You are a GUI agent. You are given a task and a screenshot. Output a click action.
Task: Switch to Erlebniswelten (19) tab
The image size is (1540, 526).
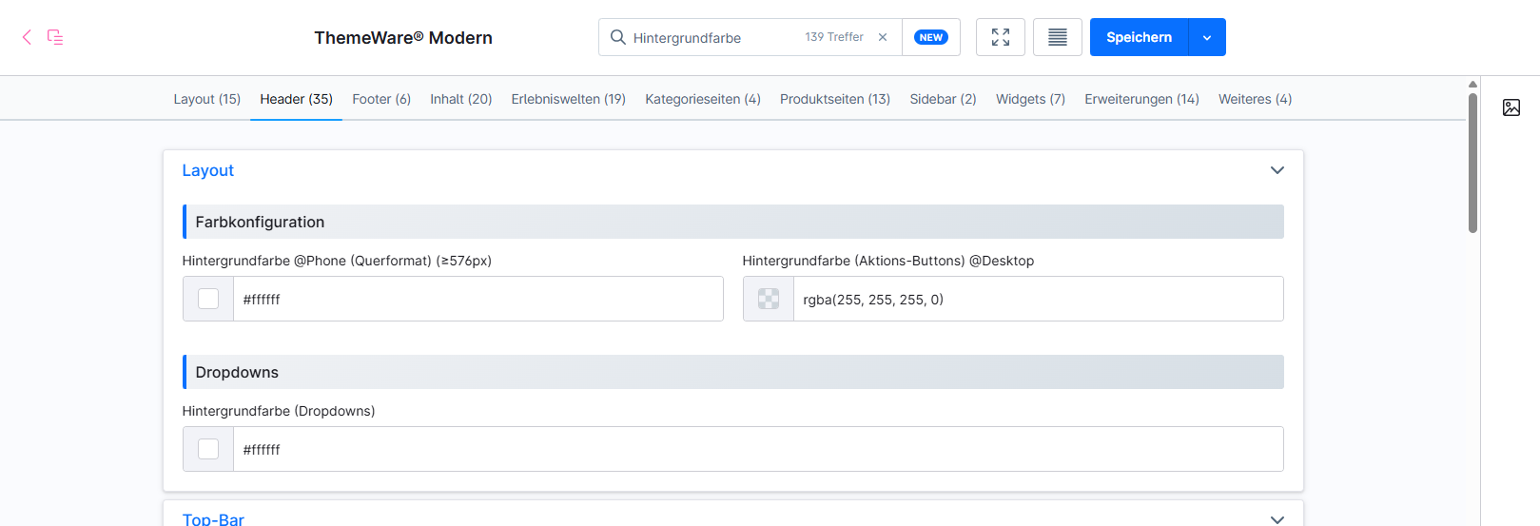coord(568,99)
